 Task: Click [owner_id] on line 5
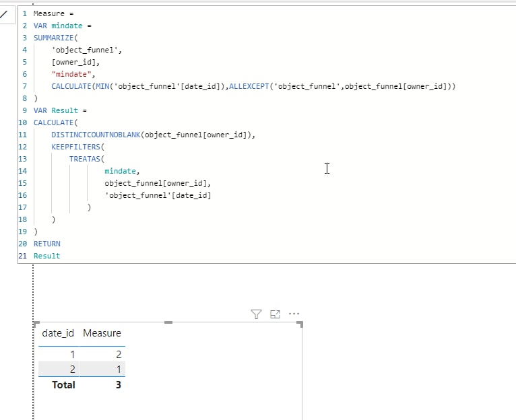point(73,62)
